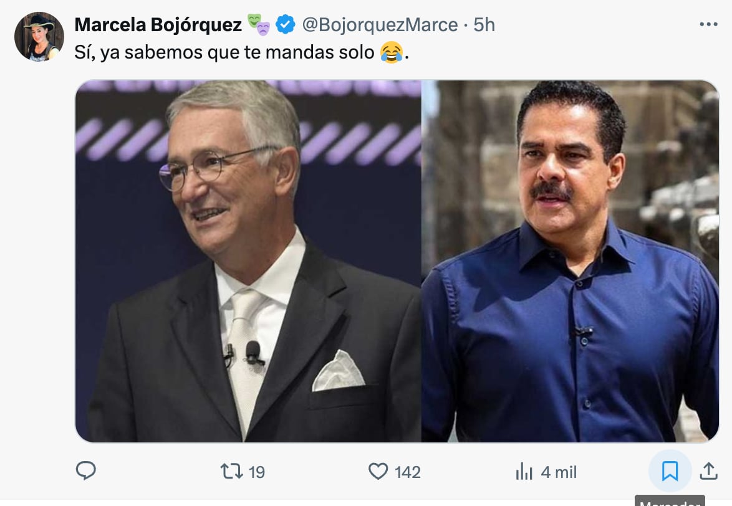The height and width of the screenshot is (506, 732).
Task: Click the blue verified checkmark badge
Action: point(286,24)
